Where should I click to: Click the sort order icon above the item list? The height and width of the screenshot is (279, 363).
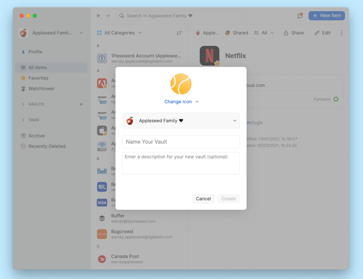point(179,33)
